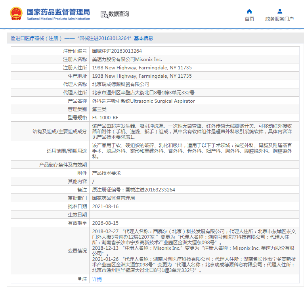Click the 适用范围/预期用途 label
304x287 pixels.
pos(67,151)
